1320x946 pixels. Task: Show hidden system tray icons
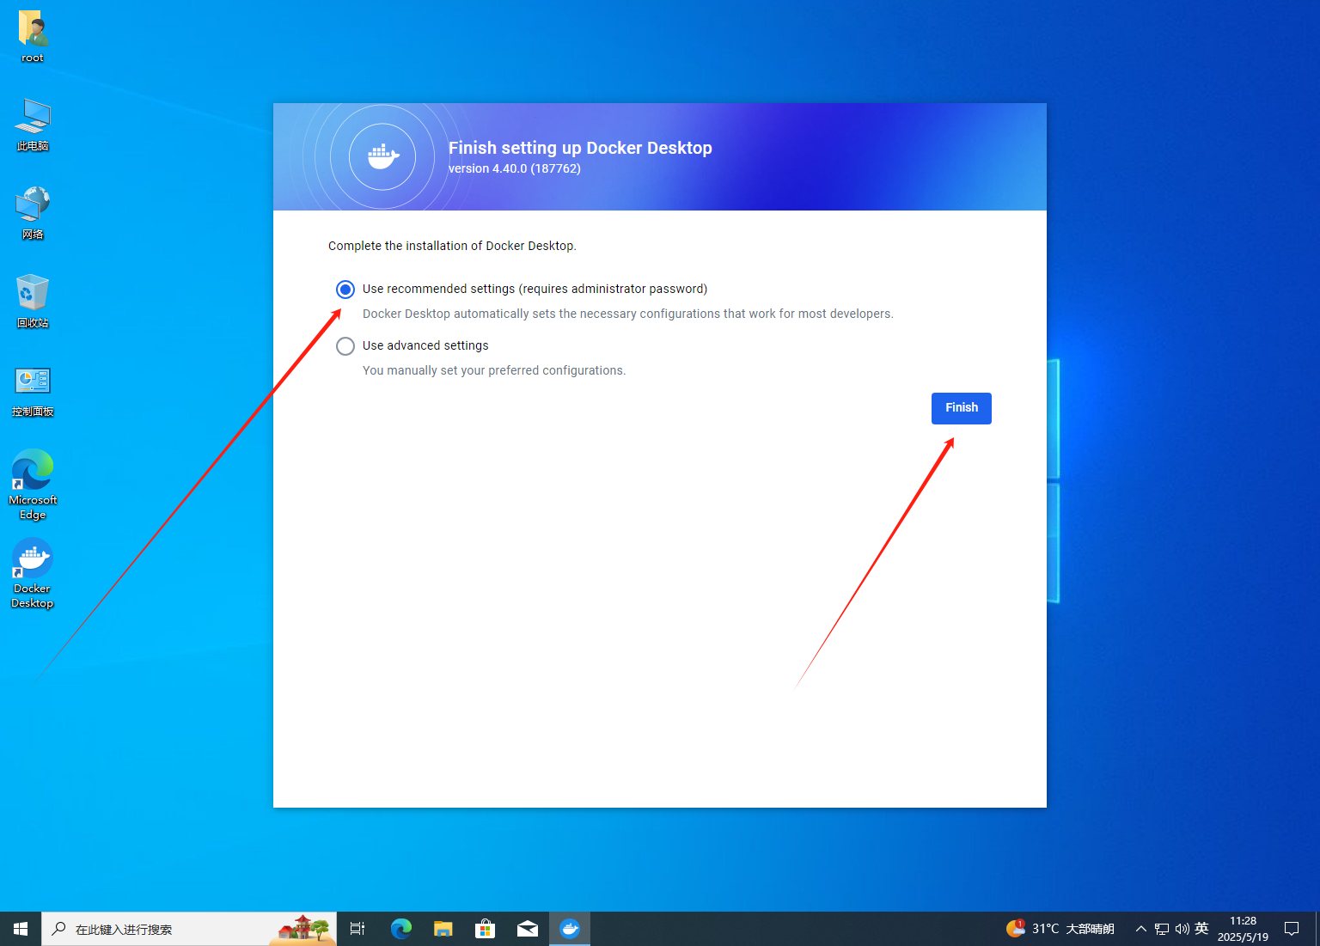(1141, 929)
